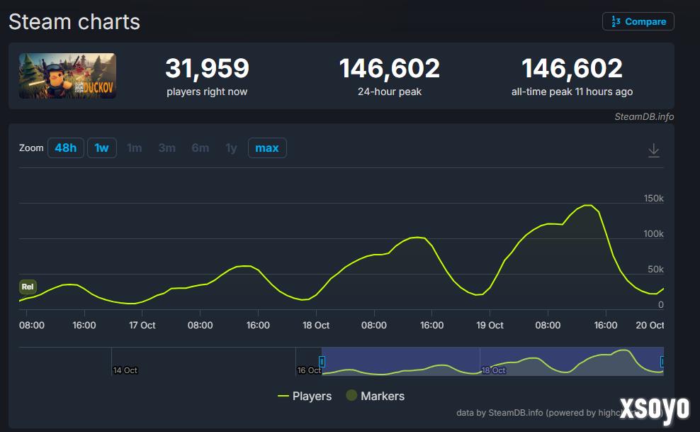Select the 1w zoom range
700x432 pixels.
102,148
